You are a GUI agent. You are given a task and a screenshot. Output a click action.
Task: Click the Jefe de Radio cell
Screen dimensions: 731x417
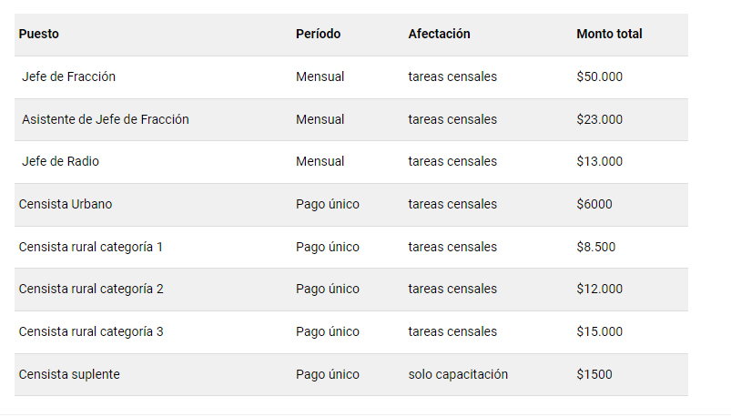coord(60,162)
